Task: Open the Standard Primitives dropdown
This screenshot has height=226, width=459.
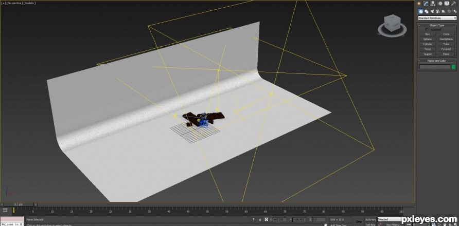Action: 437,18
